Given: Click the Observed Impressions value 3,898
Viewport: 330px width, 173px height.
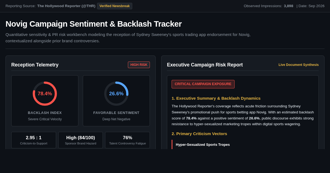Looking at the screenshot, I should click(288, 6).
